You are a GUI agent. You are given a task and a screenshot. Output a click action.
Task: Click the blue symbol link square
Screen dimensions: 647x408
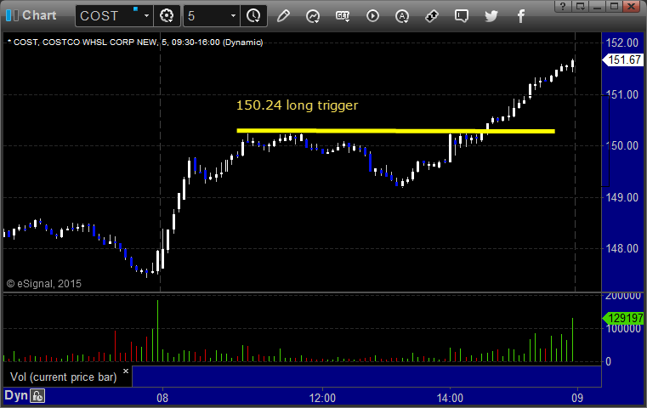tap(135, 9)
